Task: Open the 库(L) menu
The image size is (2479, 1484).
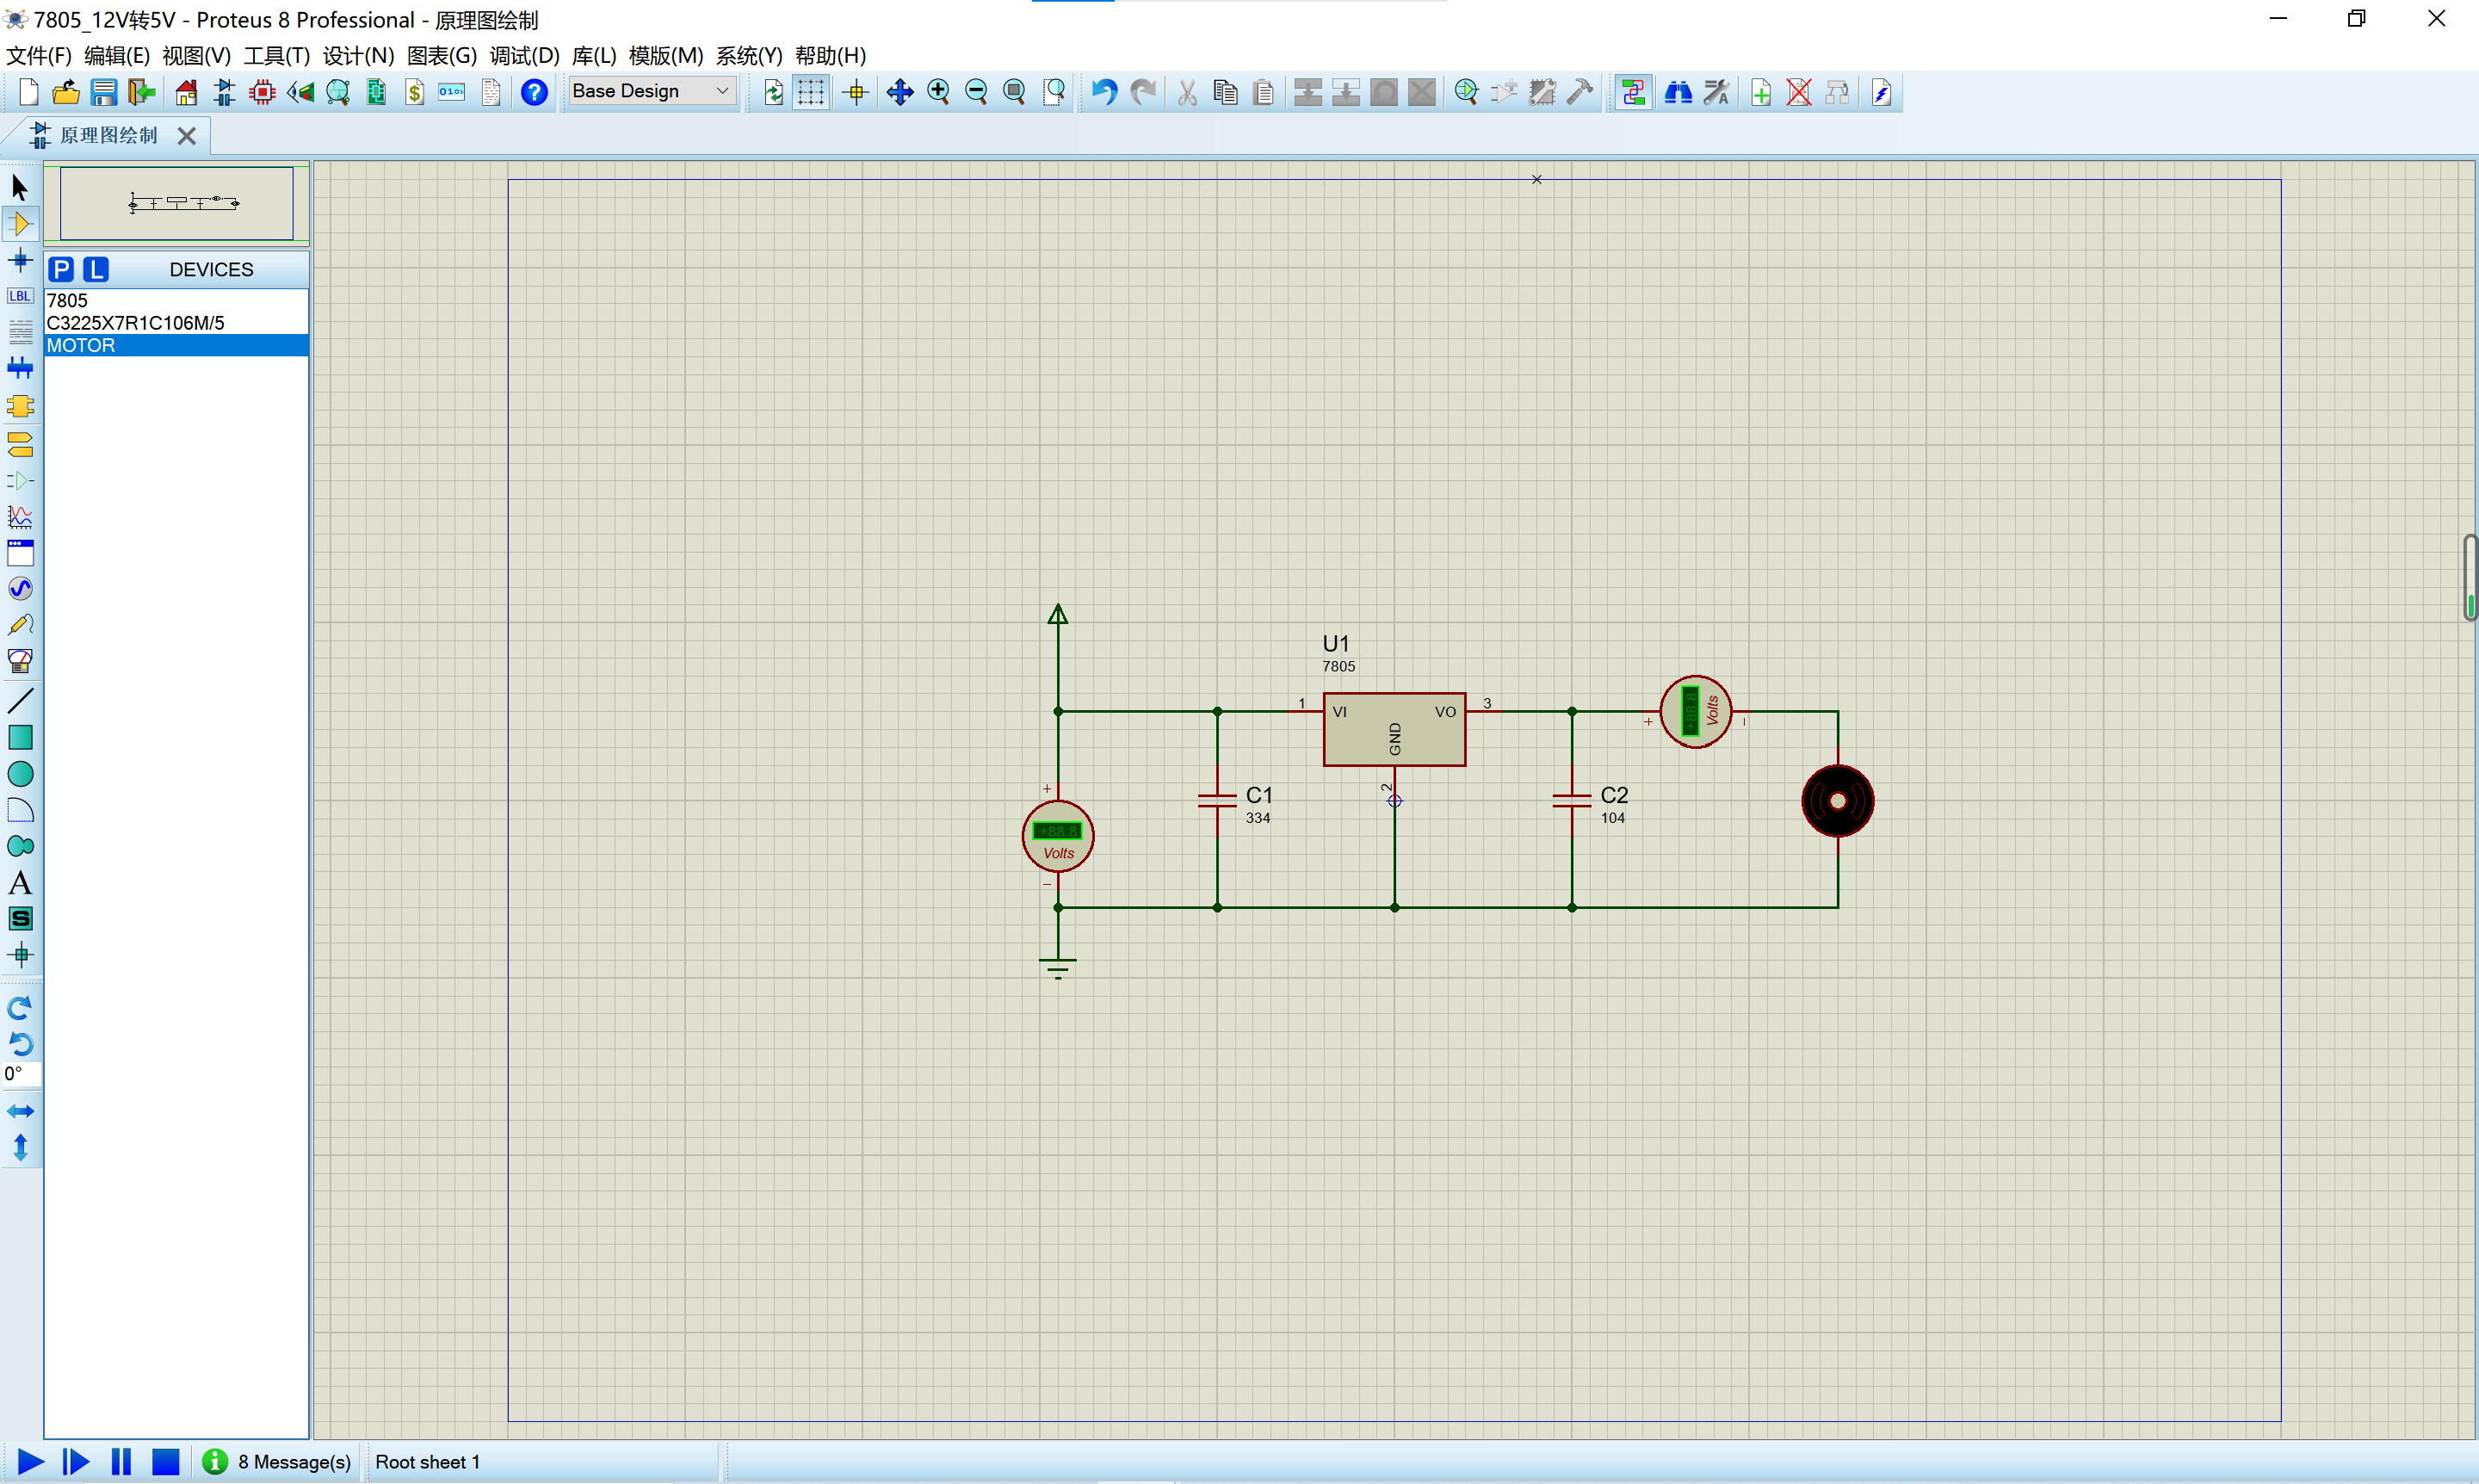Action: (594, 55)
